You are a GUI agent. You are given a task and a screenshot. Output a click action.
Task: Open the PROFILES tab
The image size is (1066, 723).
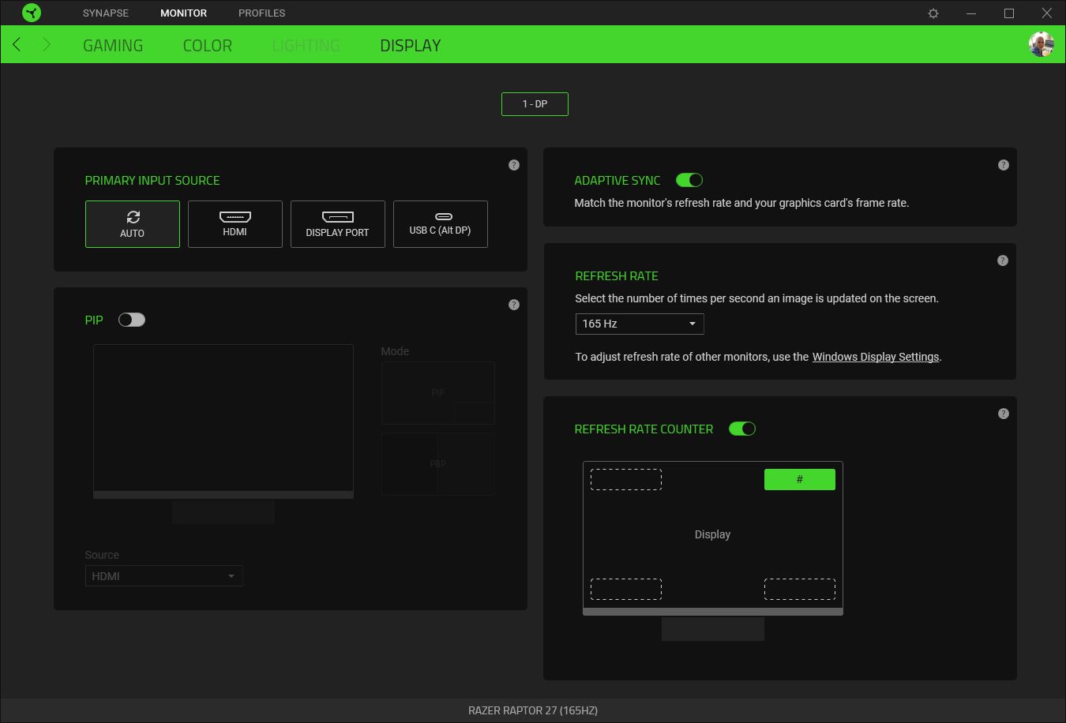click(262, 13)
